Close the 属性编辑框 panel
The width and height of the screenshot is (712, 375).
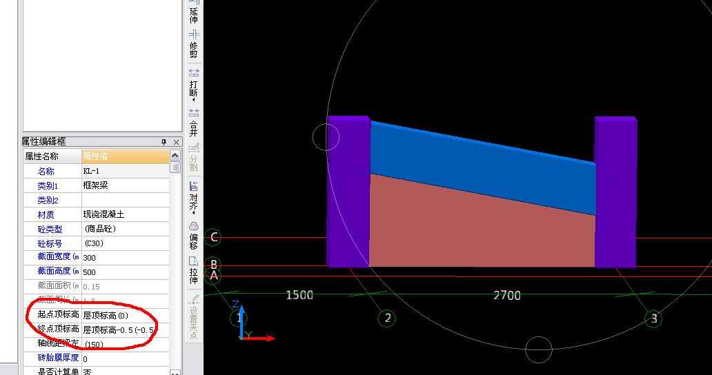tap(176, 142)
